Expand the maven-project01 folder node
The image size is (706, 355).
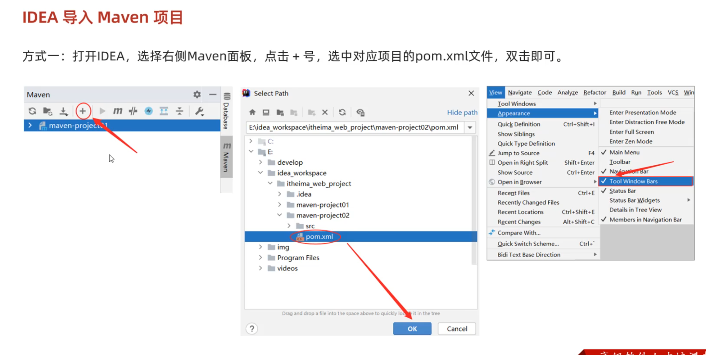pyautogui.click(x=280, y=205)
